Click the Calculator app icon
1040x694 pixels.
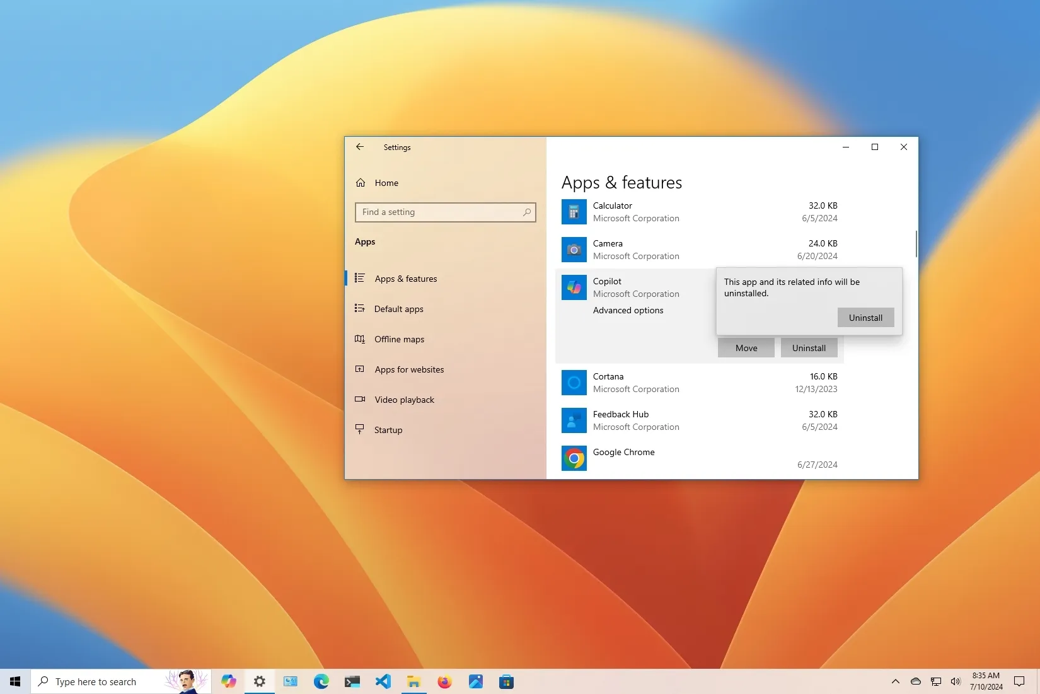pos(574,212)
